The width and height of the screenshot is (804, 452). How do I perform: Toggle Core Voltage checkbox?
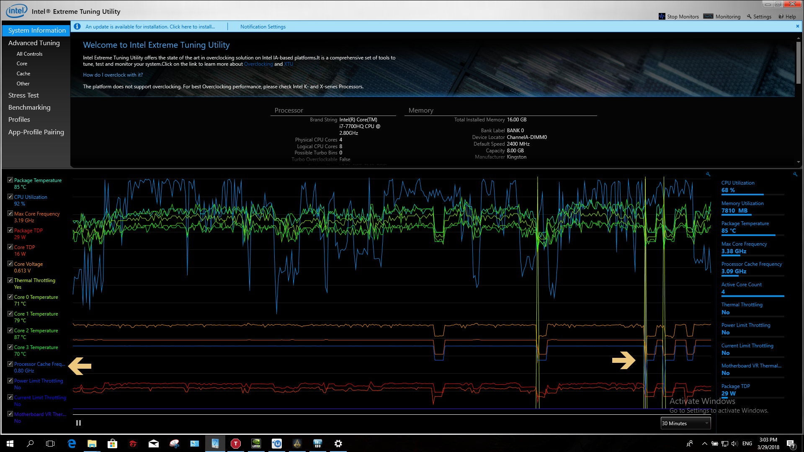tap(10, 264)
